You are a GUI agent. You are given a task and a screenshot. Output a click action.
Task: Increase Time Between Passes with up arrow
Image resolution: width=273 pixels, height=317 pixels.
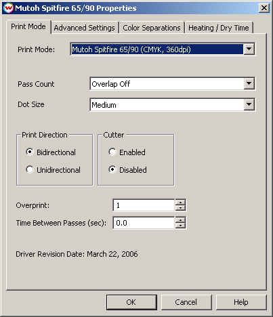click(x=180, y=220)
